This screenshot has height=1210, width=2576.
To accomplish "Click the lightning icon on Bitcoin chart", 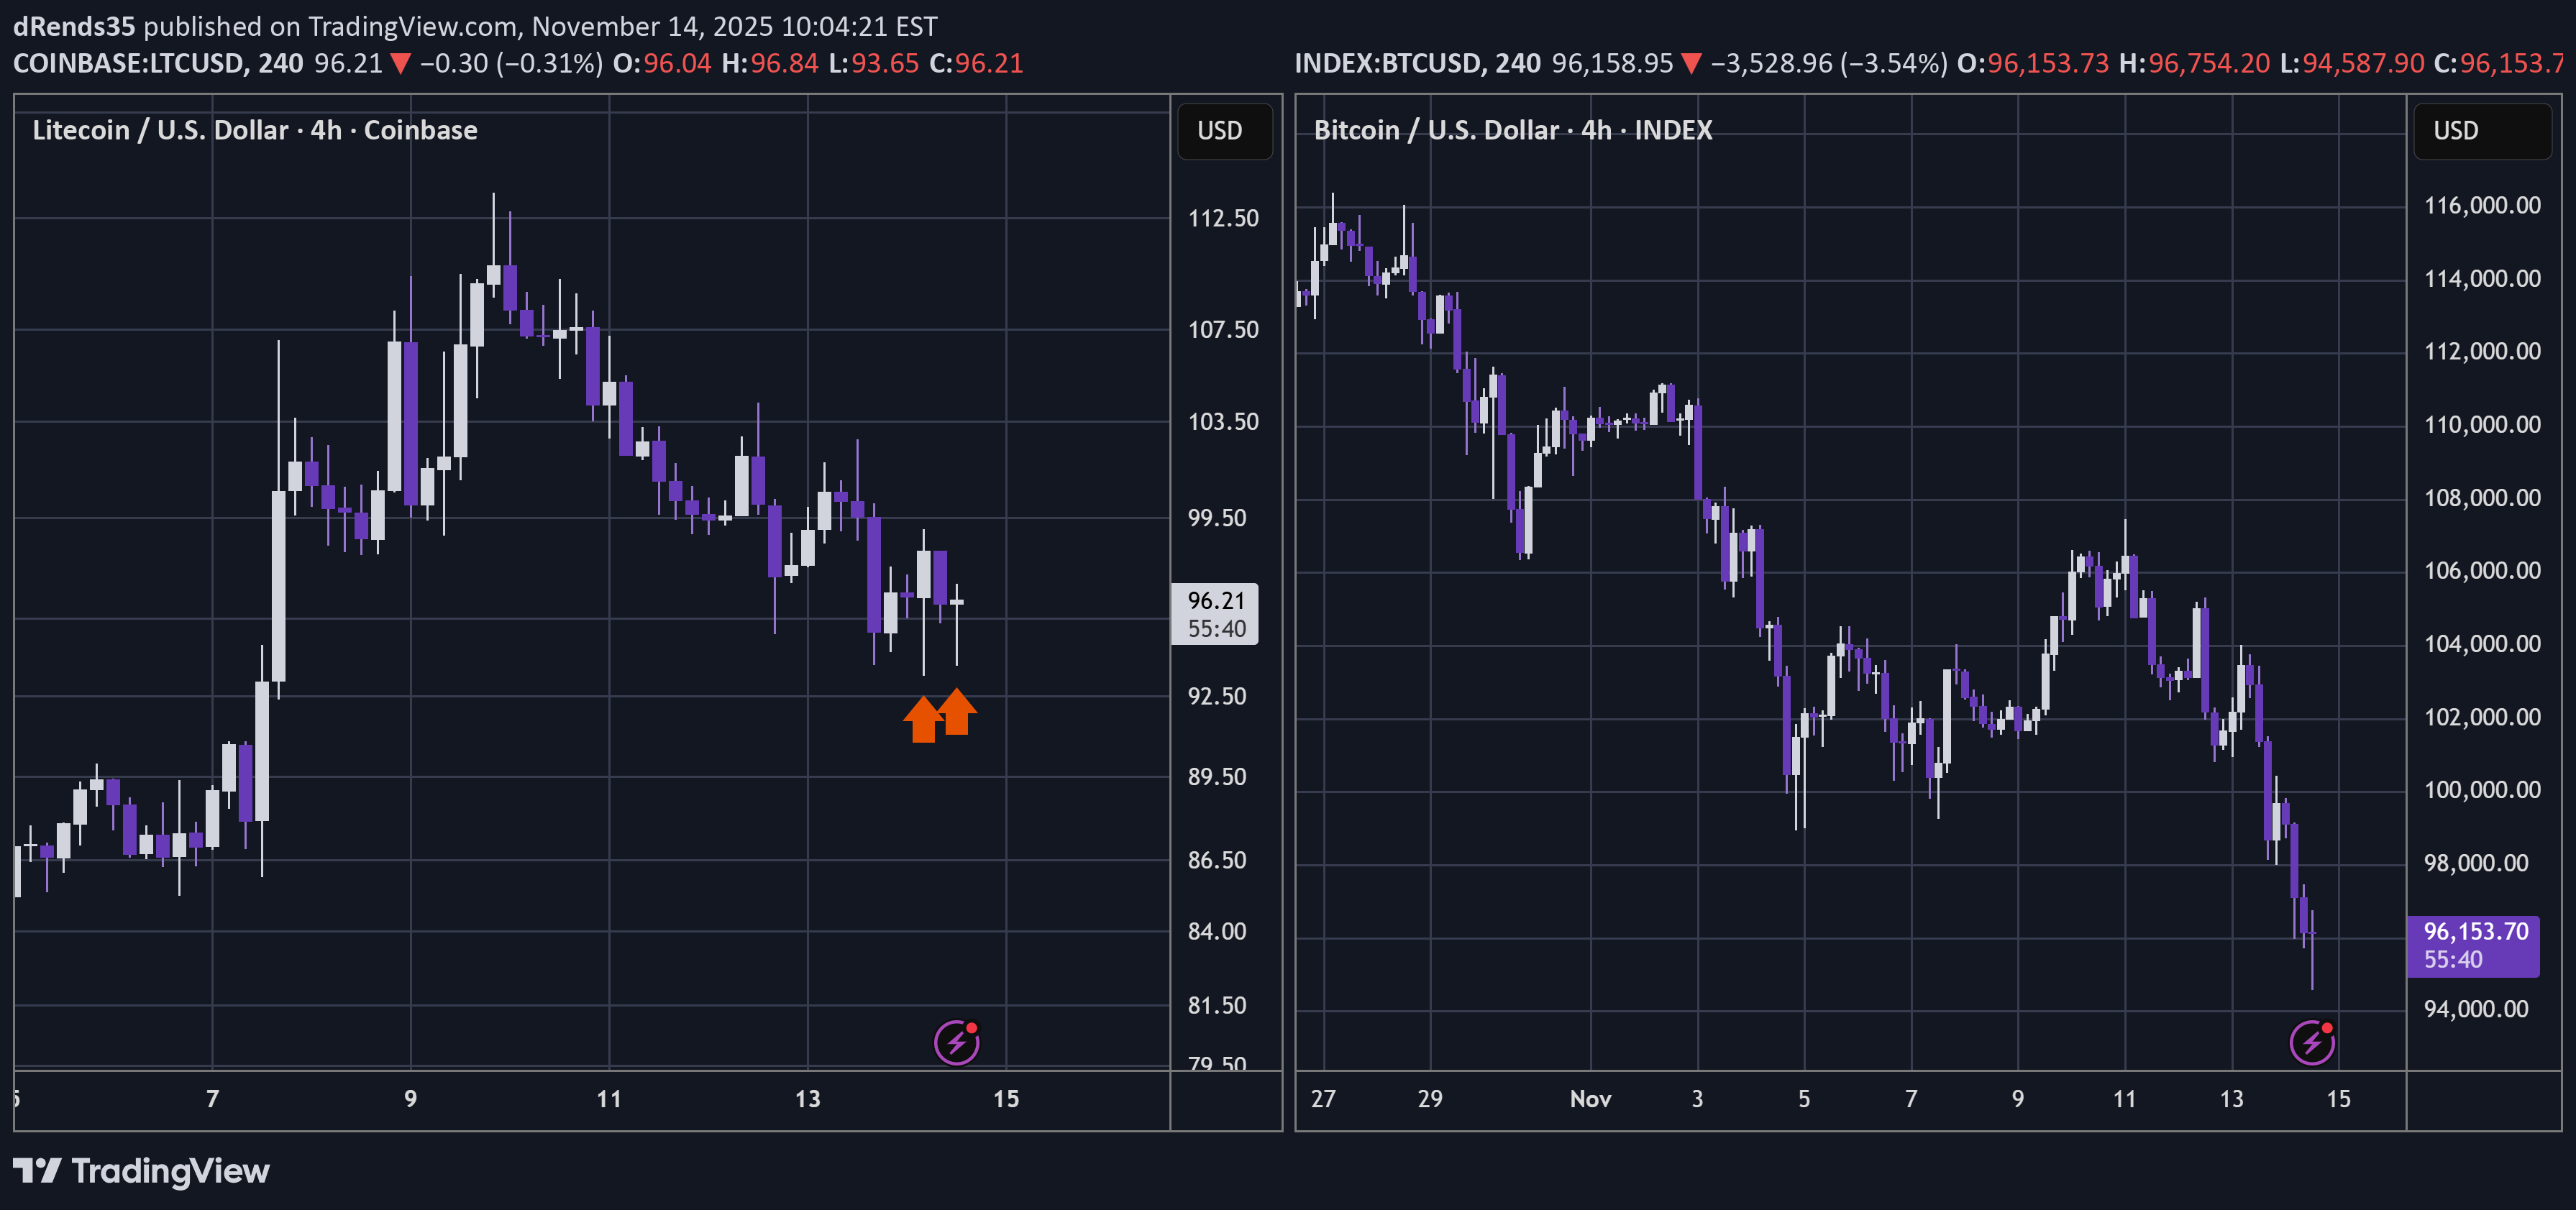I will 2311,1043.
